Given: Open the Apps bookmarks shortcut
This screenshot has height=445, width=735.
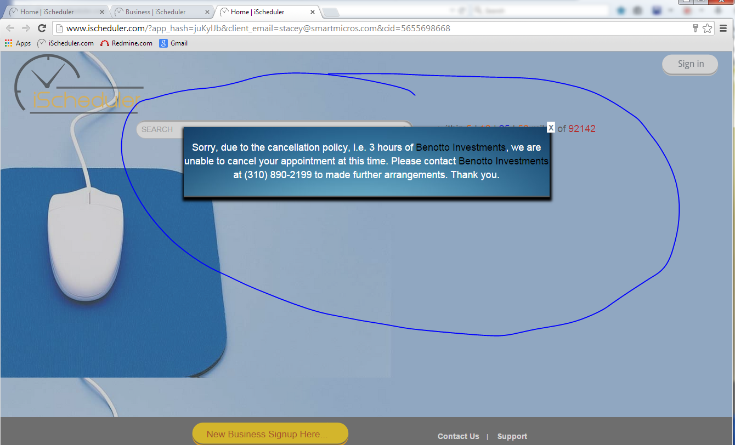Looking at the screenshot, I should click(18, 43).
